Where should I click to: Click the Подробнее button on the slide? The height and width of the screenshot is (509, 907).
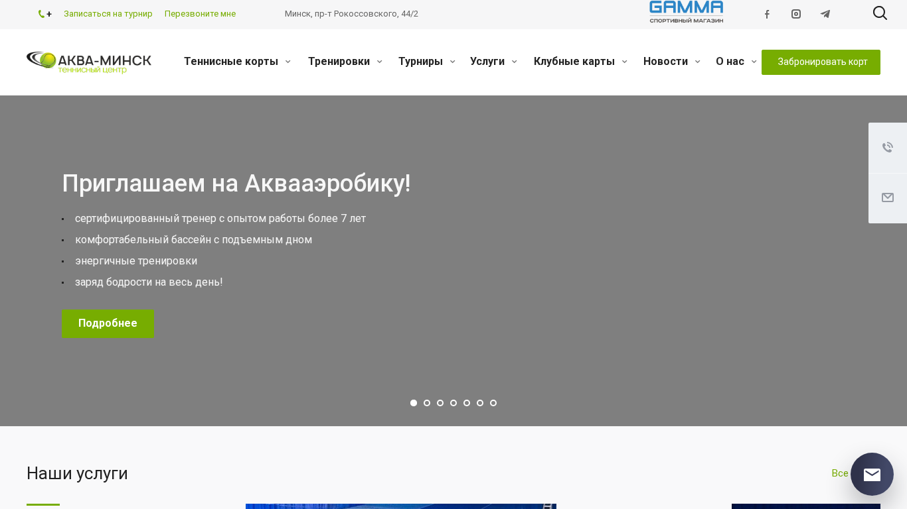(108, 323)
